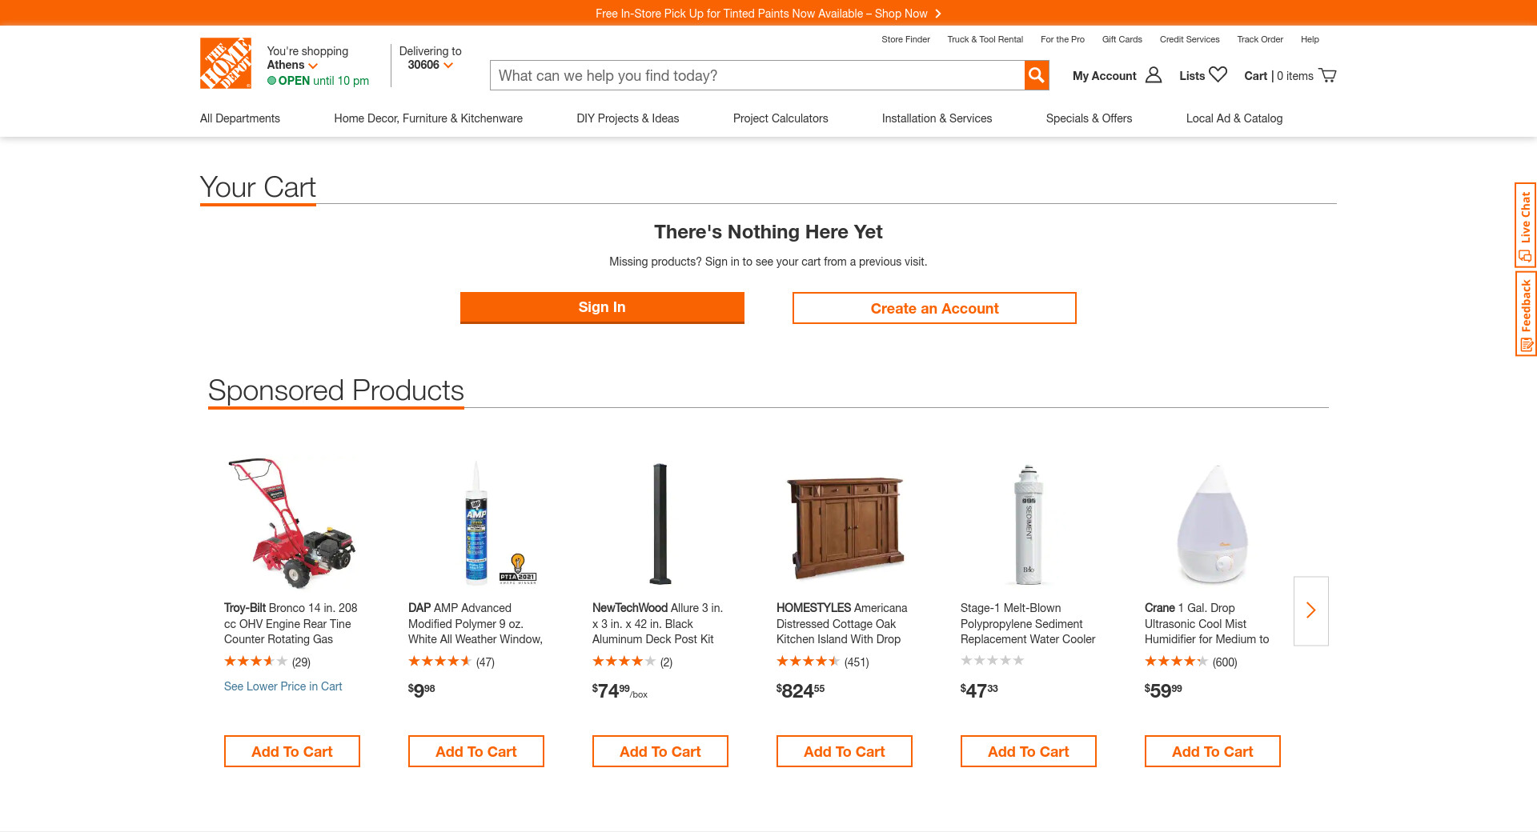This screenshot has width=1537, height=832.
Task: Click the shopping cart icon
Action: [1327, 75]
